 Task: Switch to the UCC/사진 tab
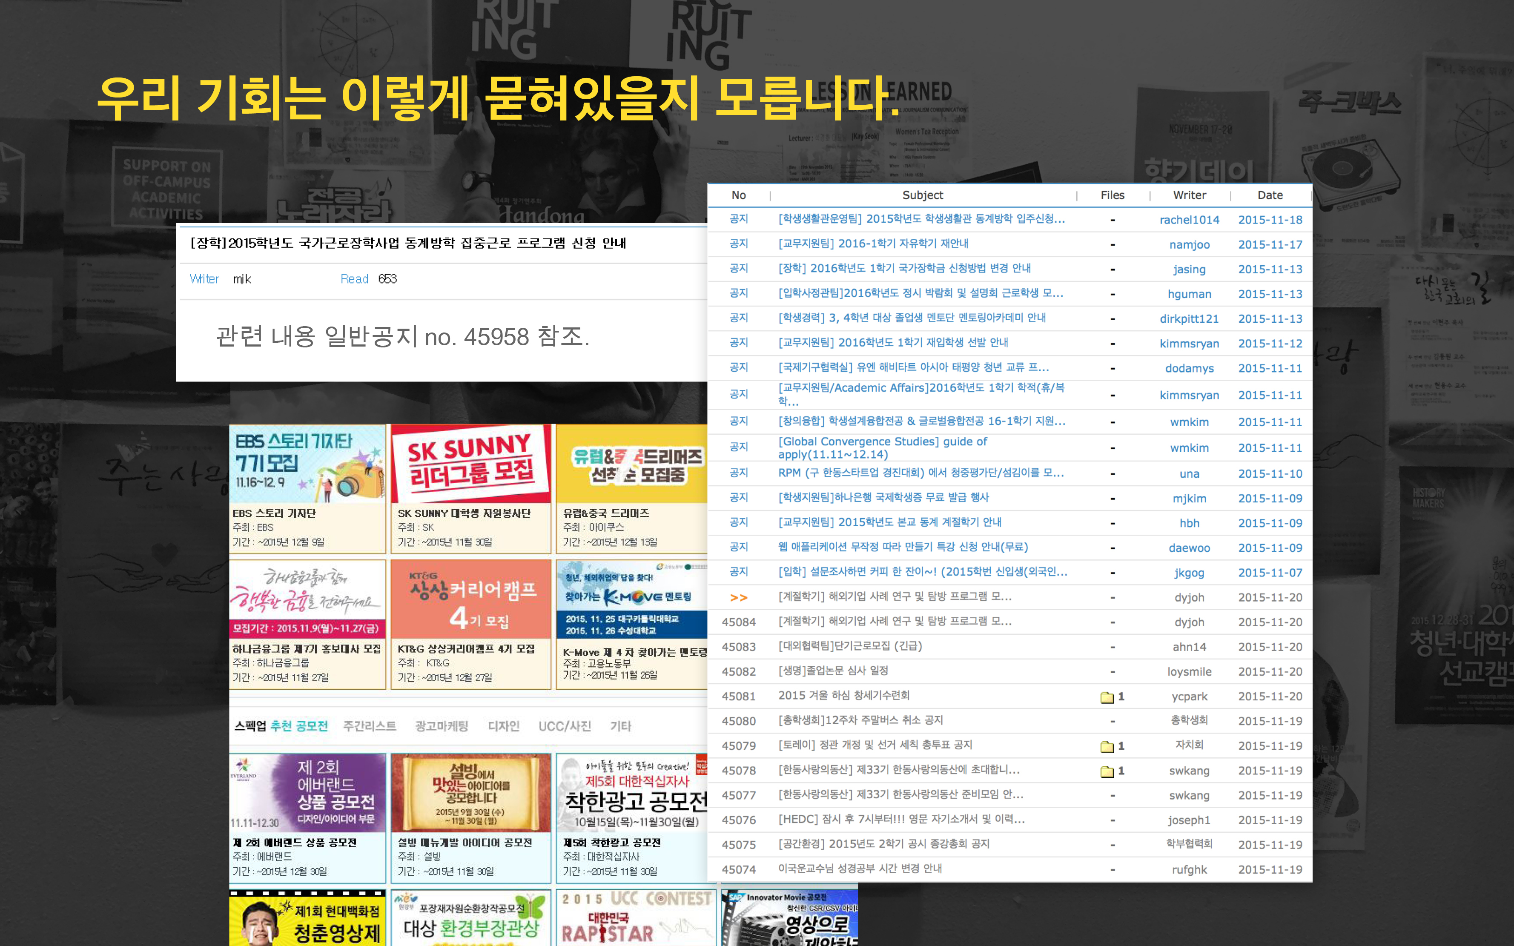[565, 726]
